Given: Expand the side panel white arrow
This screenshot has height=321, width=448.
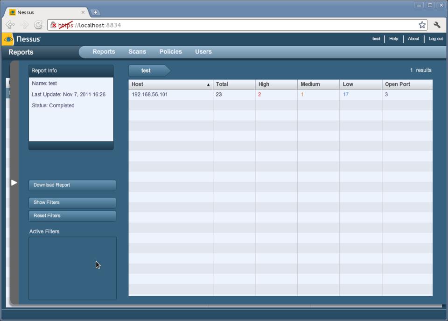Looking at the screenshot, I should pos(14,182).
